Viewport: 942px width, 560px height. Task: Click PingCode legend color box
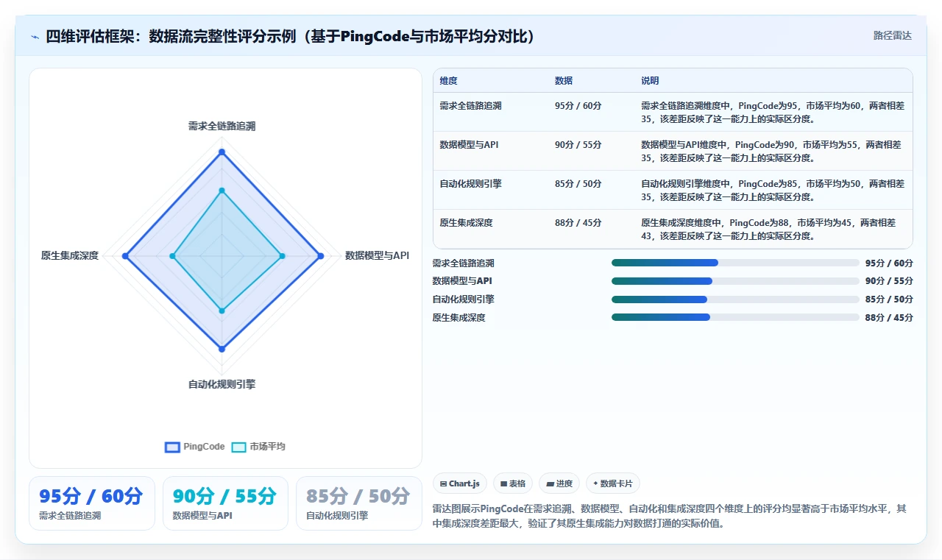[172, 447]
